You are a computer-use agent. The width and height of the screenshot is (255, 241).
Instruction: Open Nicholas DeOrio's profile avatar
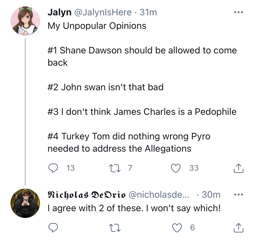point(25,203)
